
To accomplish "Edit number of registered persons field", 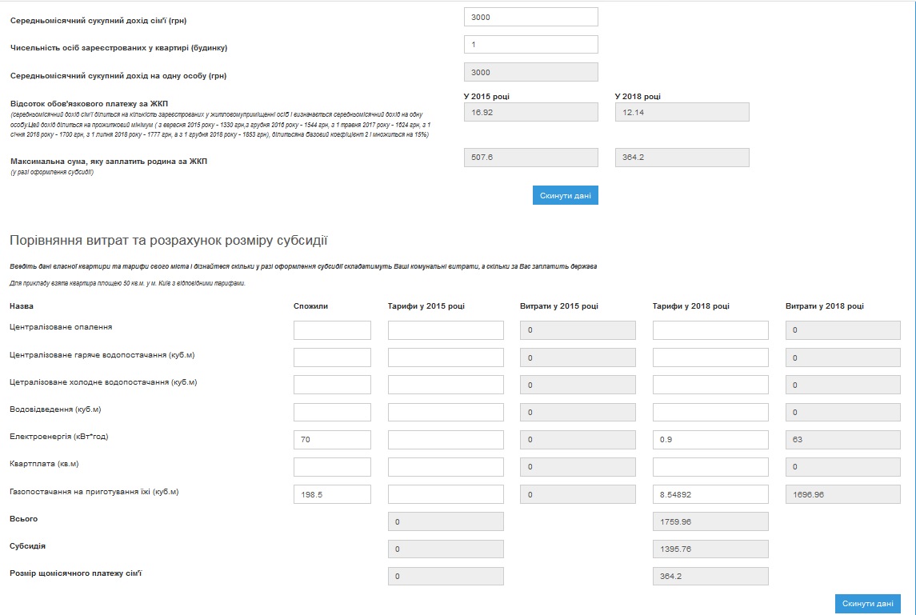I will click(x=531, y=45).
